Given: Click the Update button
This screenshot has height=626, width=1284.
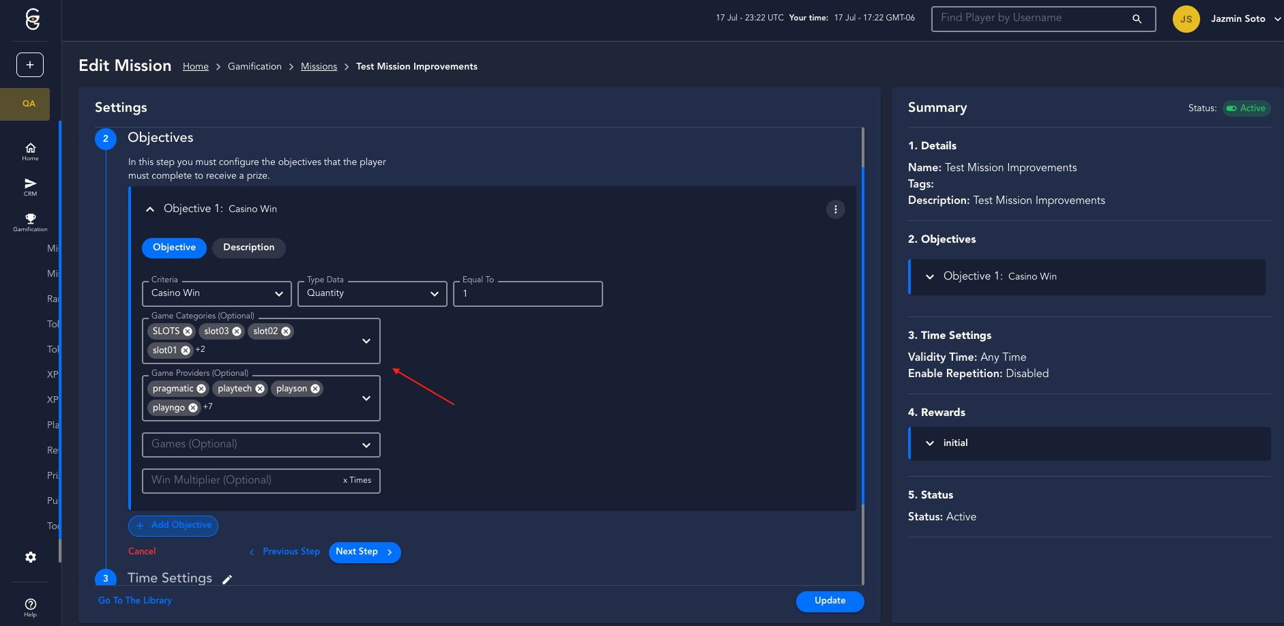Looking at the screenshot, I should (830, 601).
